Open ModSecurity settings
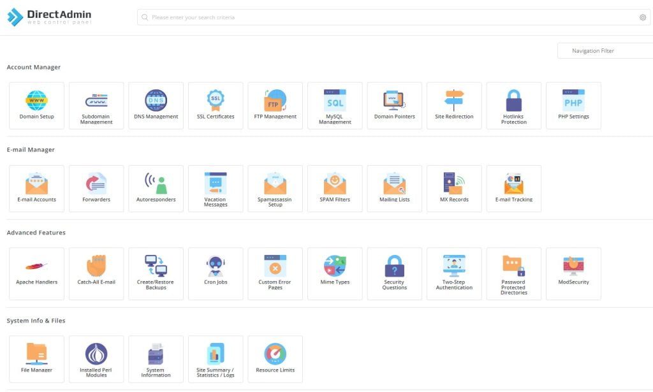This screenshot has height=392, width=653. click(x=573, y=273)
